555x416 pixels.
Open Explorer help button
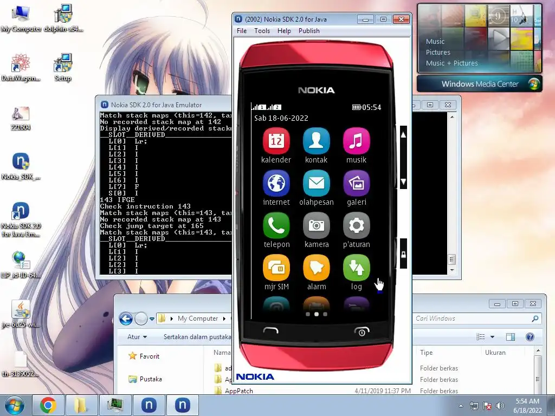click(530, 337)
